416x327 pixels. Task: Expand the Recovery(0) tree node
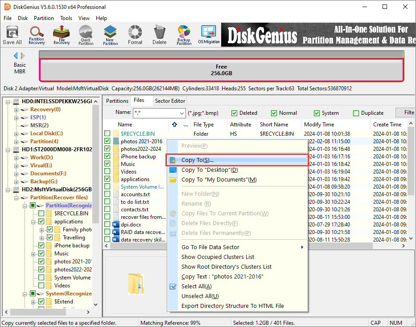point(16,109)
